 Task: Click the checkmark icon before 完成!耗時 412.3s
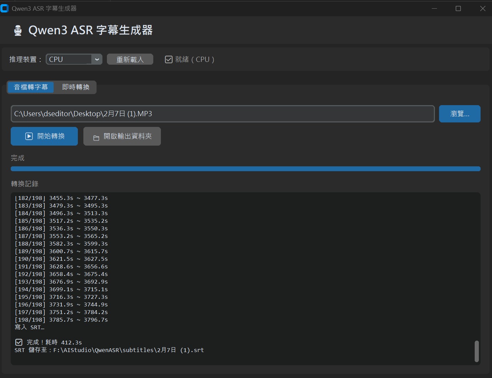click(19, 342)
